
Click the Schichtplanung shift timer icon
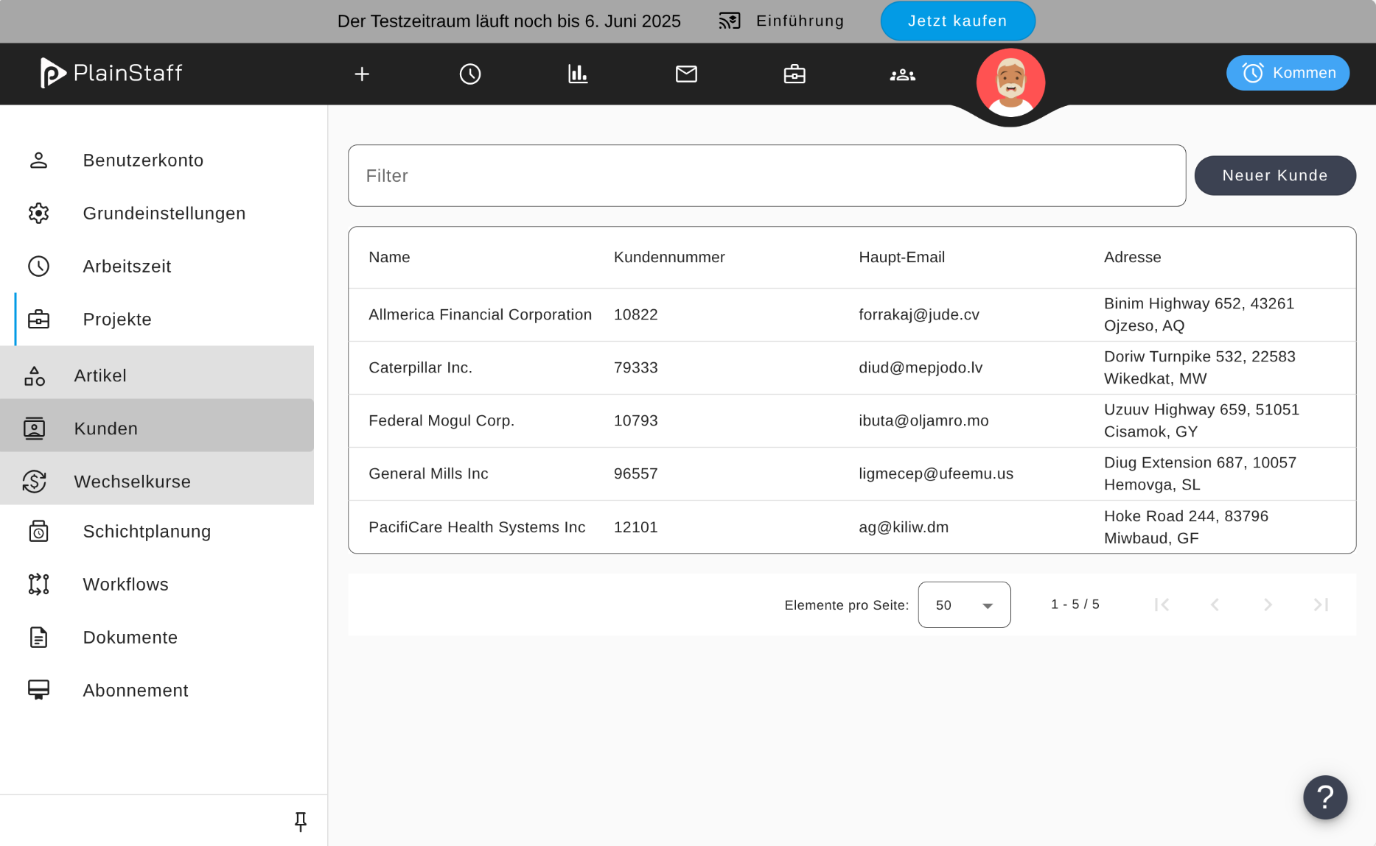click(x=38, y=532)
